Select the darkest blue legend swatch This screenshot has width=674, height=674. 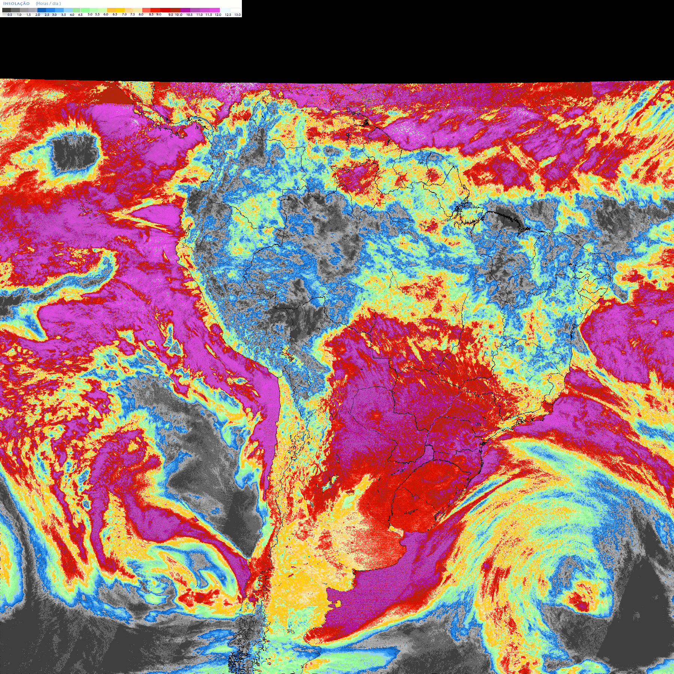click(42, 10)
